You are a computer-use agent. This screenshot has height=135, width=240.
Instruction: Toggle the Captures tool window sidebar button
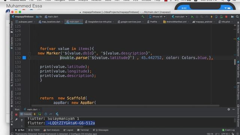coord(12,43)
